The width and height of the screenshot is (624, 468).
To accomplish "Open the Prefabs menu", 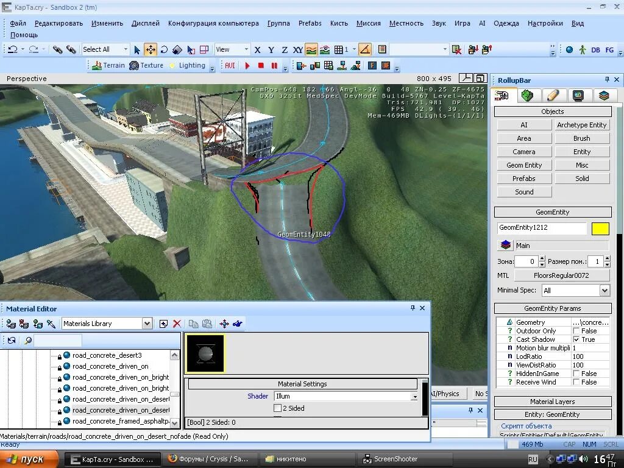I will (x=310, y=23).
